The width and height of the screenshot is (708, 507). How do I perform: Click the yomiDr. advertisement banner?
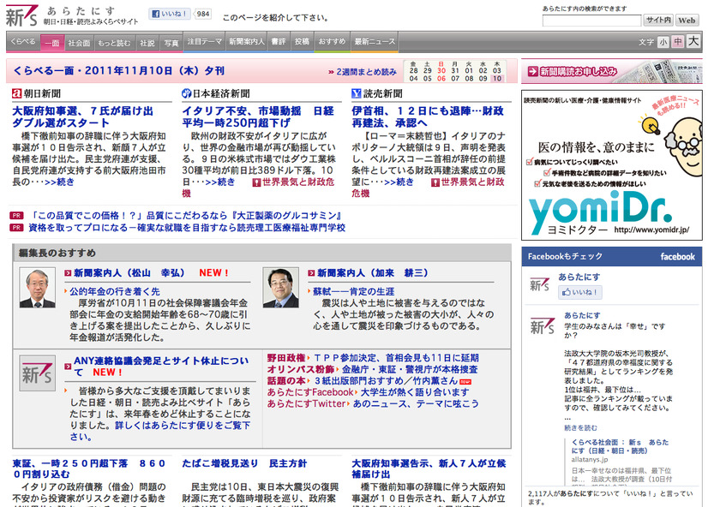[x=612, y=165]
